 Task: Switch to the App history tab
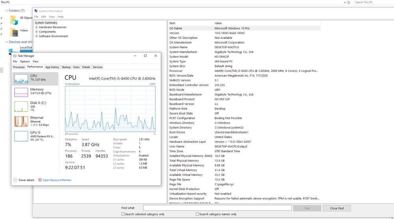(x=52, y=67)
